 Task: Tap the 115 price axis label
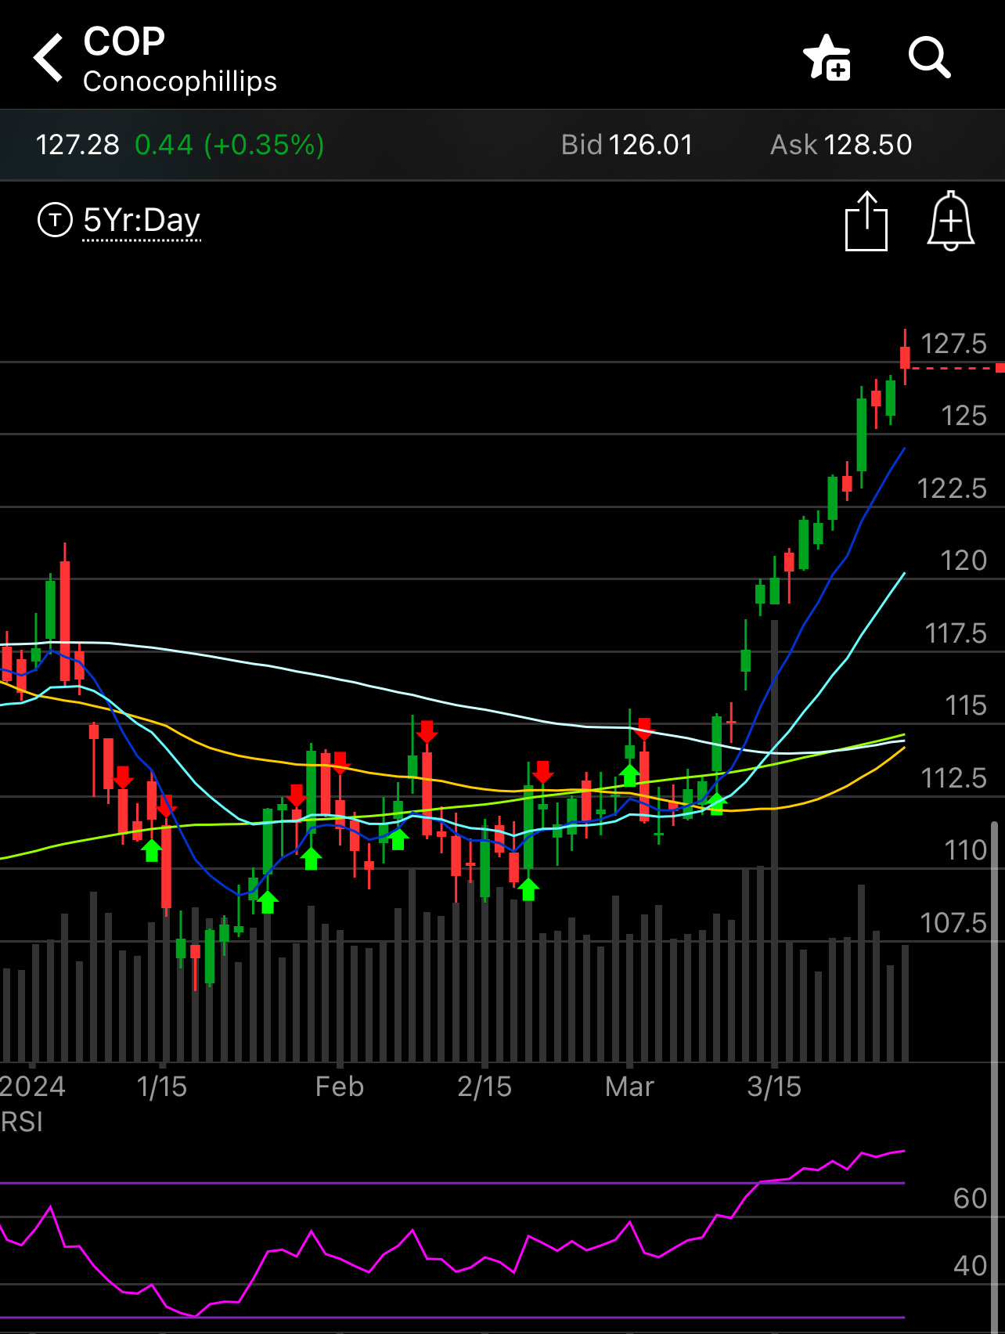[x=966, y=705]
